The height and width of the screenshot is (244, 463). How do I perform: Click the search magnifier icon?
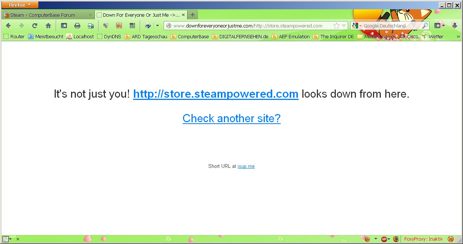click(x=425, y=26)
